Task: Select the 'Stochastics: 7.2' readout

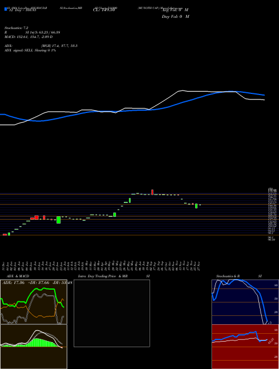Action: click(16, 28)
